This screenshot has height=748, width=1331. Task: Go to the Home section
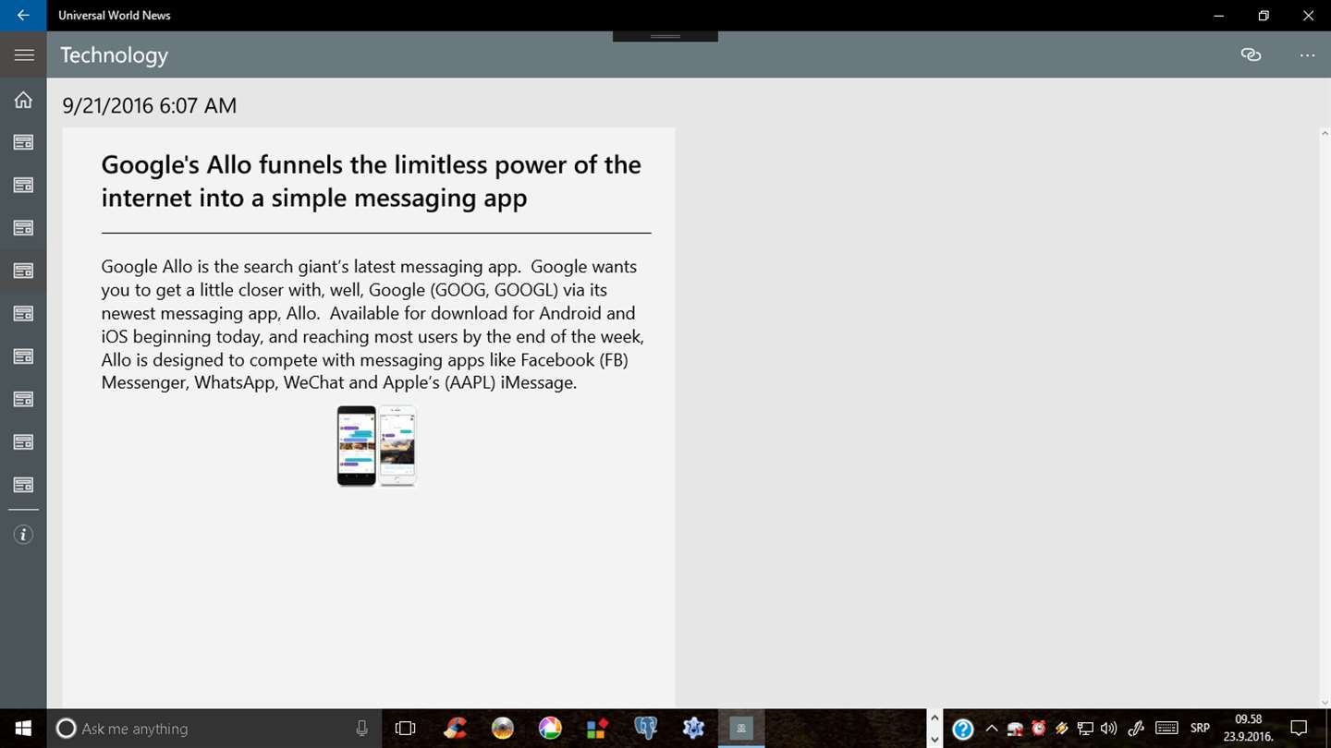click(23, 100)
